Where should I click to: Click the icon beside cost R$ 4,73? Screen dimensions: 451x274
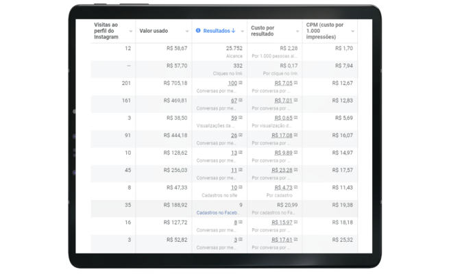click(x=295, y=187)
